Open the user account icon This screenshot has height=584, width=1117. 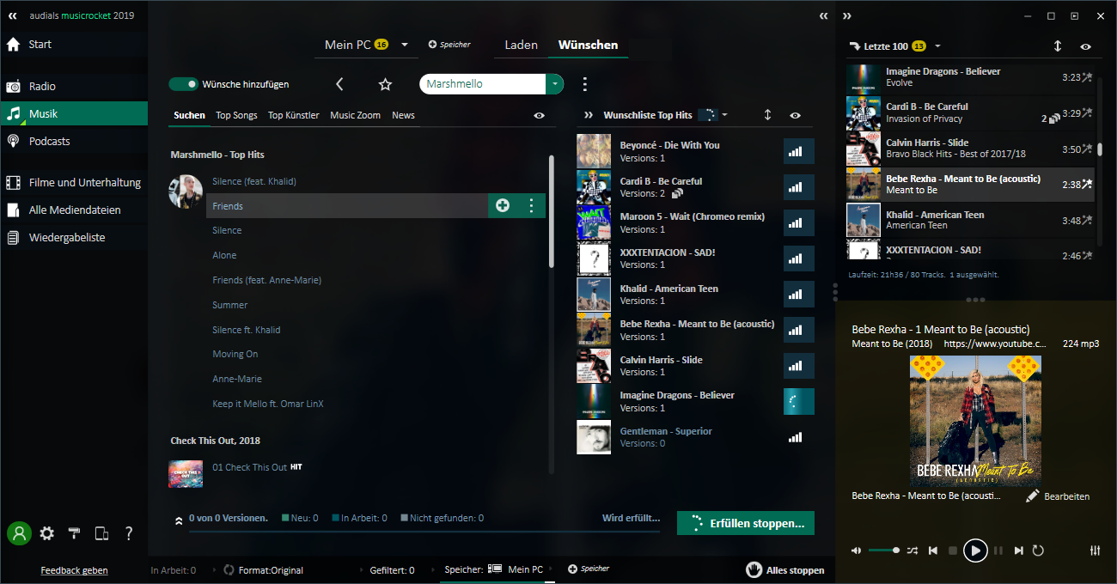coord(19,533)
